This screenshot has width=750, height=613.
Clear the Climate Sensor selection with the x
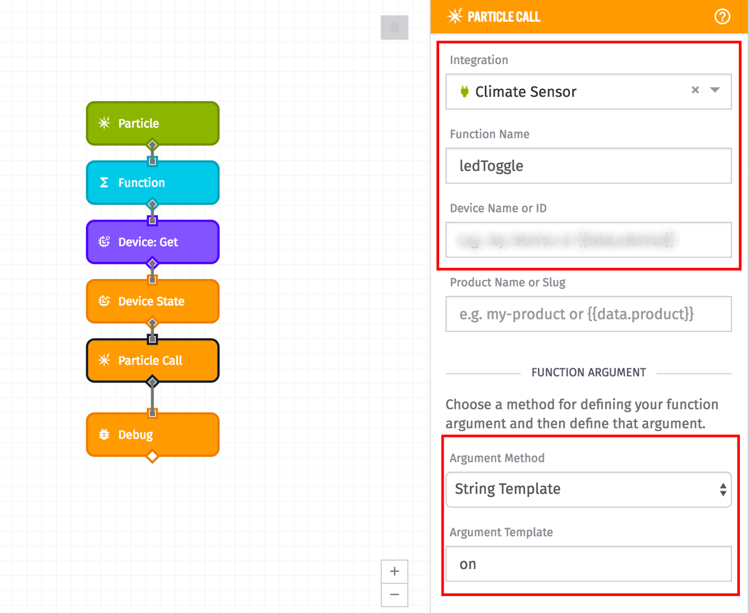[695, 90]
